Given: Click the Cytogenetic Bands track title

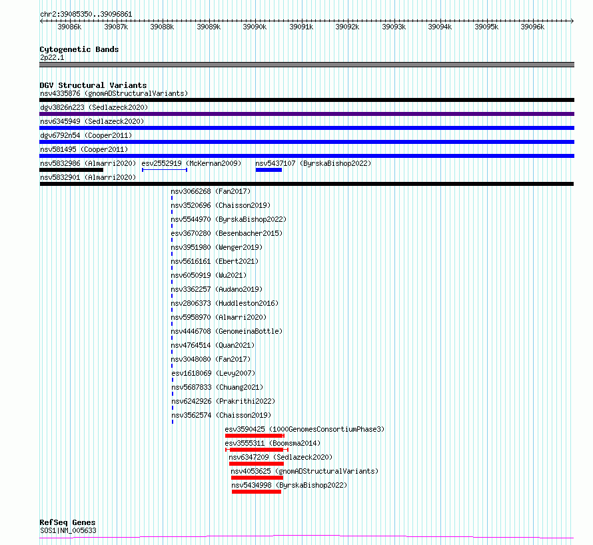Looking at the screenshot, I should pyautogui.click(x=79, y=49).
